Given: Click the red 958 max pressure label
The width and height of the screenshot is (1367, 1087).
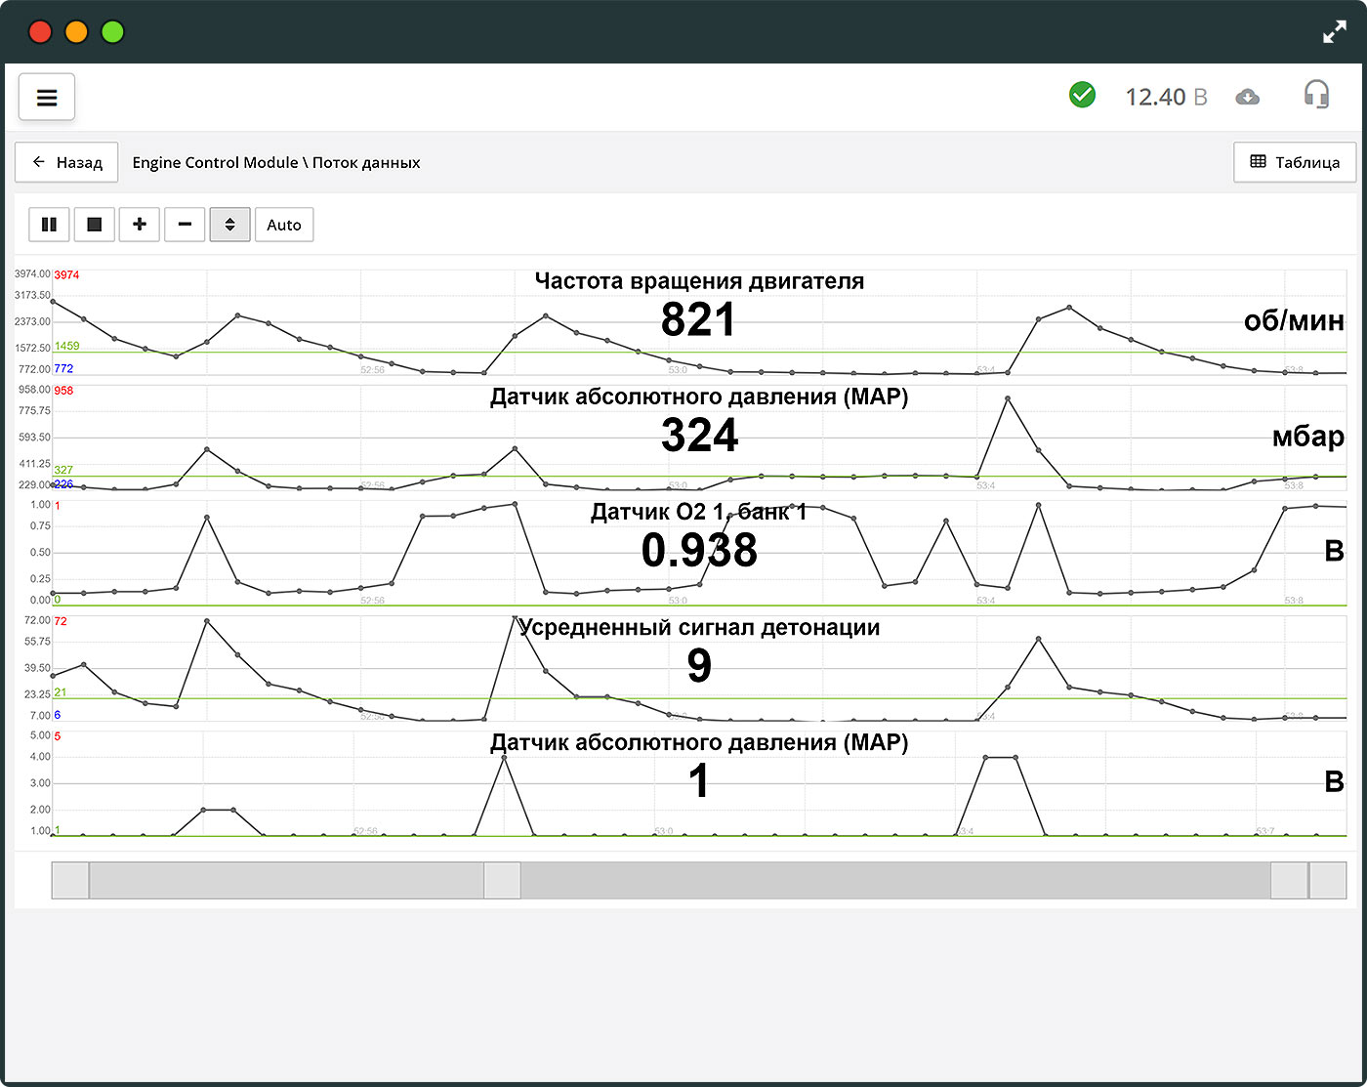Looking at the screenshot, I should pyautogui.click(x=63, y=391).
